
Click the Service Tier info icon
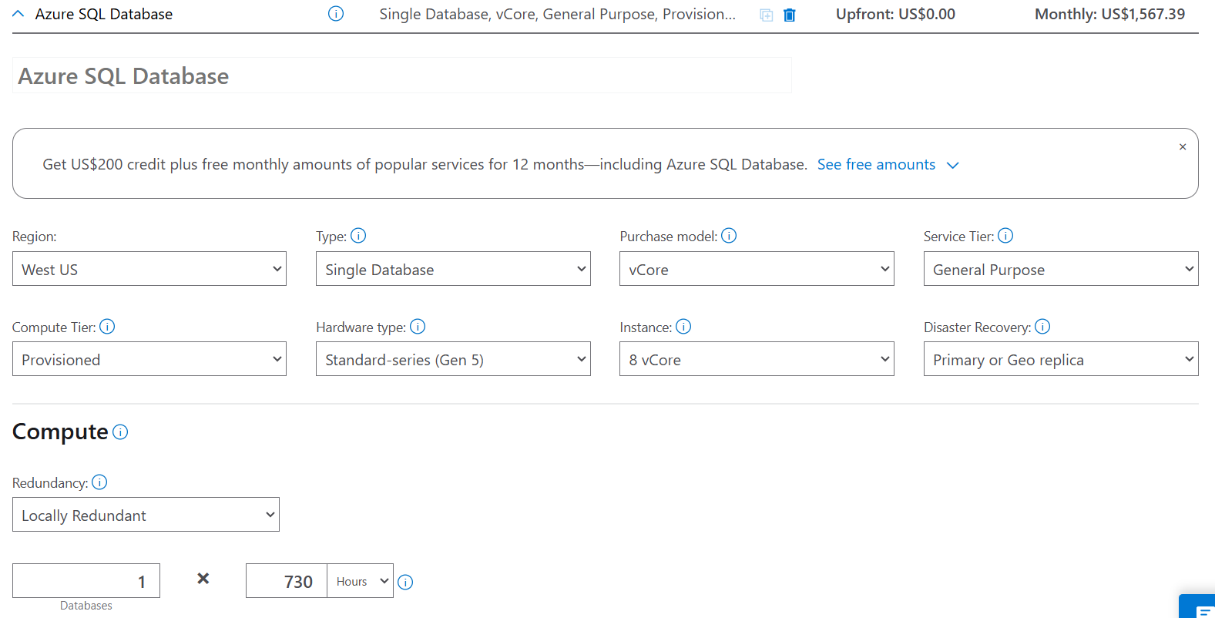click(1005, 236)
